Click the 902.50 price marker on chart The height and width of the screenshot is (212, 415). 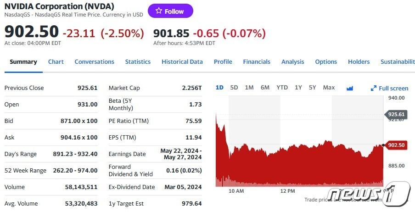pyautogui.click(x=396, y=145)
